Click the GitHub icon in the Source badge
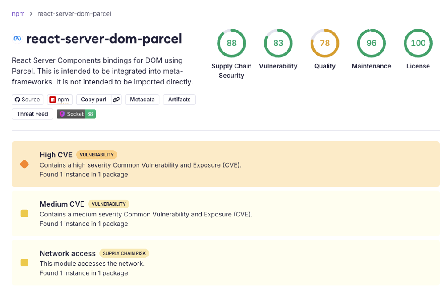 (x=16, y=100)
